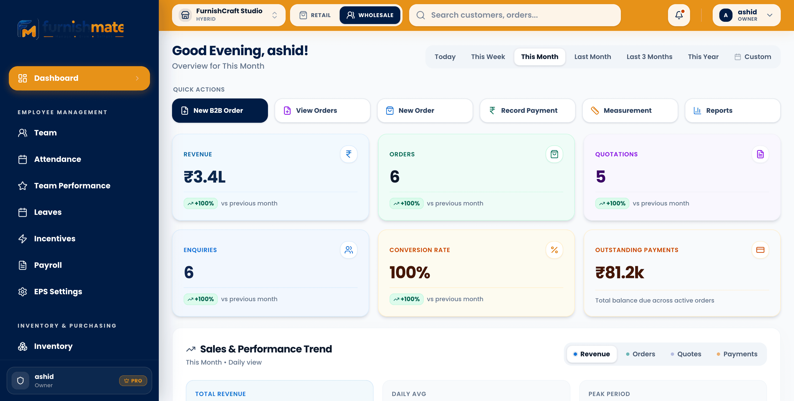The height and width of the screenshot is (401, 794).
Task: Select the Last 3 Months period tab
Action: (649, 57)
